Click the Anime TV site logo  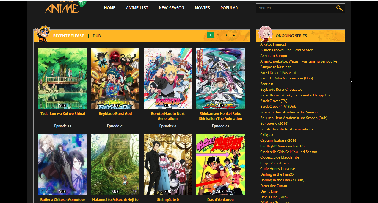tap(65, 7)
